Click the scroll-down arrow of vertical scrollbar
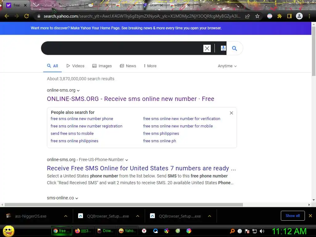The width and height of the screenshot is (316, 237). pyautogui.click(x=314, y=200)
